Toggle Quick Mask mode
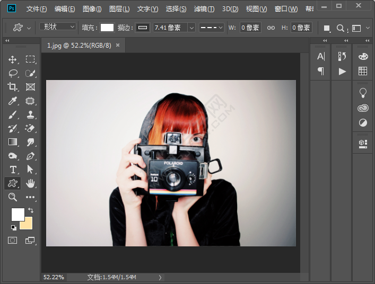Image resolution: width=375 pixels, height=284 pixels. coord(13,240)
